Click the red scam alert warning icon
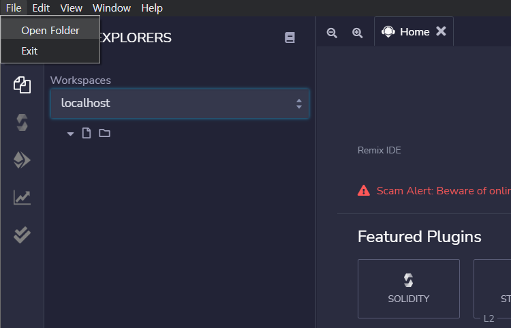511x328 pixels. pos(364,190)
